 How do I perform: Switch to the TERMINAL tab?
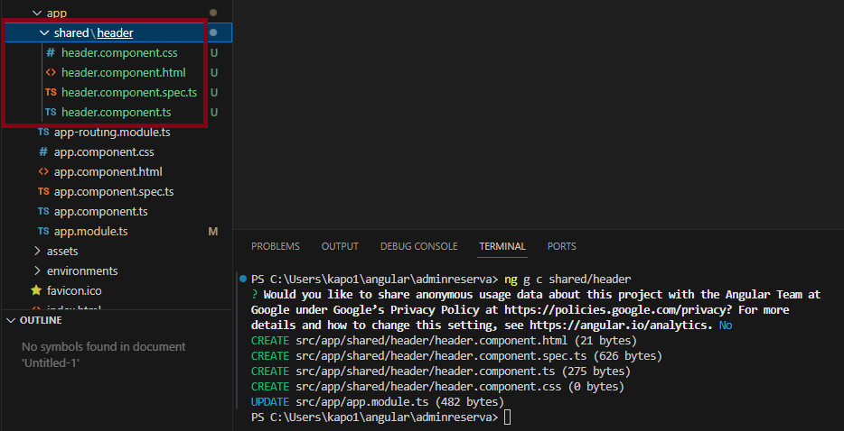click(502, 246)
